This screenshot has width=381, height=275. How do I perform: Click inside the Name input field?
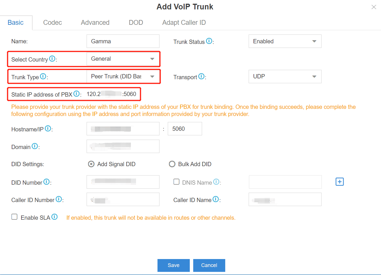tap(123, 41)
